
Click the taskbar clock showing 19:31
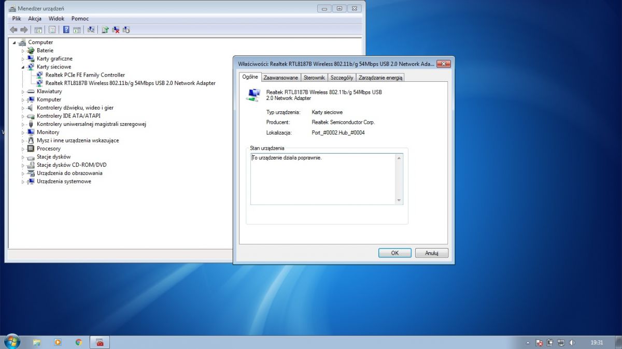(597, 343)
